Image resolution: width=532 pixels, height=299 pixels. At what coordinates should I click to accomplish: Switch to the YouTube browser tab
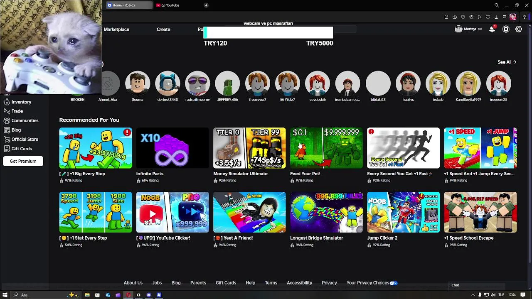170,5
